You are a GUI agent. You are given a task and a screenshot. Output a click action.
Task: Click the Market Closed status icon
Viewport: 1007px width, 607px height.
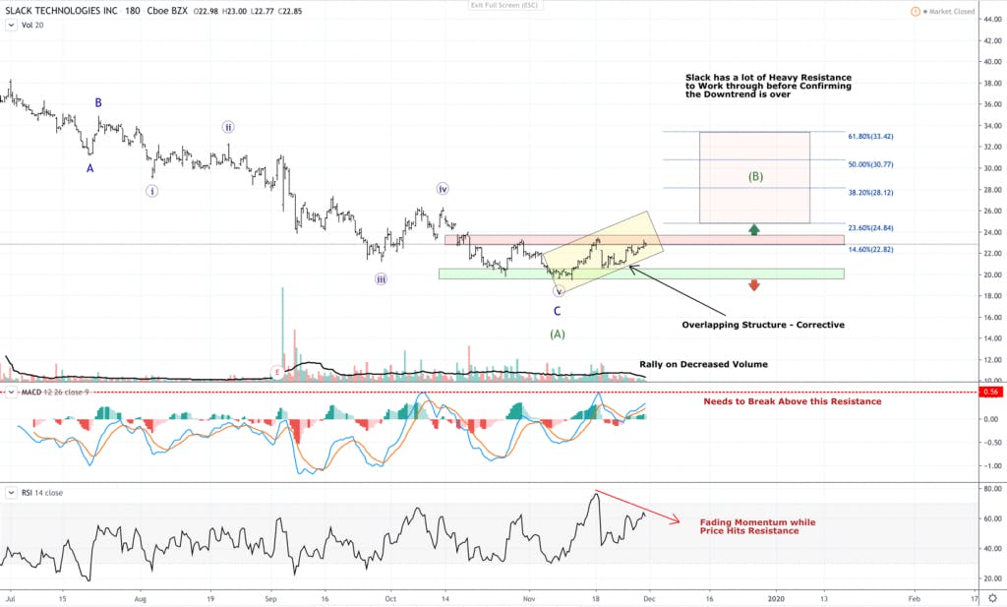point(916,12)
